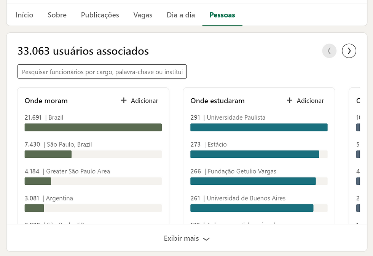Select the Pessoas tab
This screenshot has width=373, height=256.
(x=222, y=15)
